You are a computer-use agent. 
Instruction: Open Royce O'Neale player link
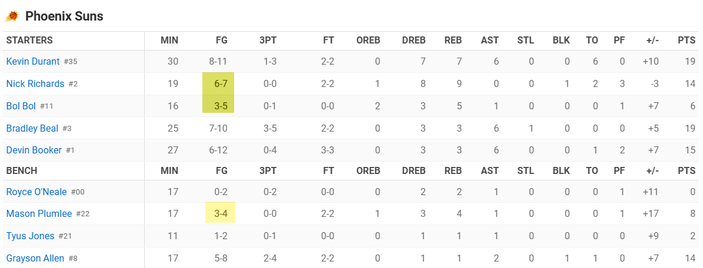[36, 192]
